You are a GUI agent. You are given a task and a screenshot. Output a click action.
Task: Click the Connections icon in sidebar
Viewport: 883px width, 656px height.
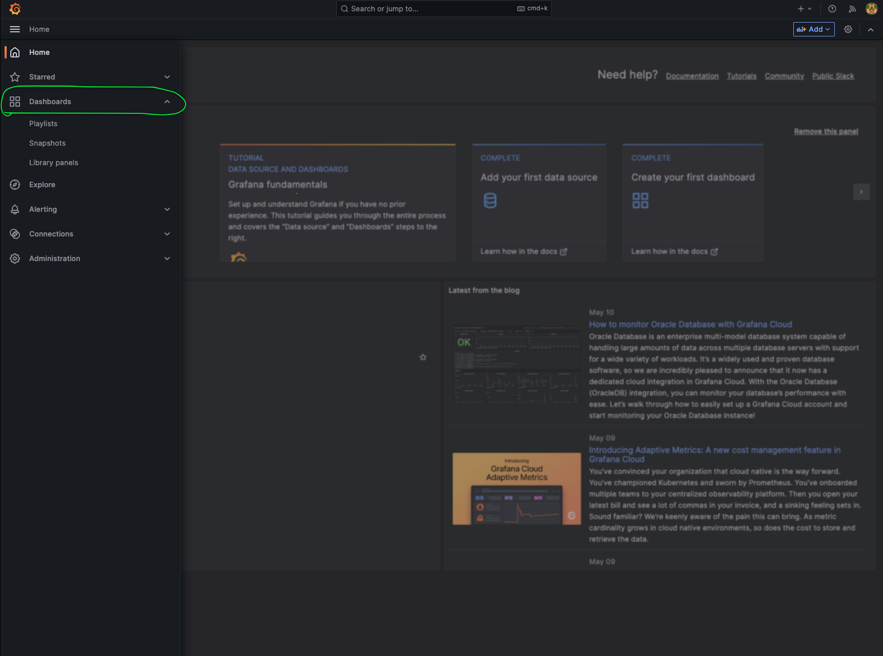tap(15, 234)
